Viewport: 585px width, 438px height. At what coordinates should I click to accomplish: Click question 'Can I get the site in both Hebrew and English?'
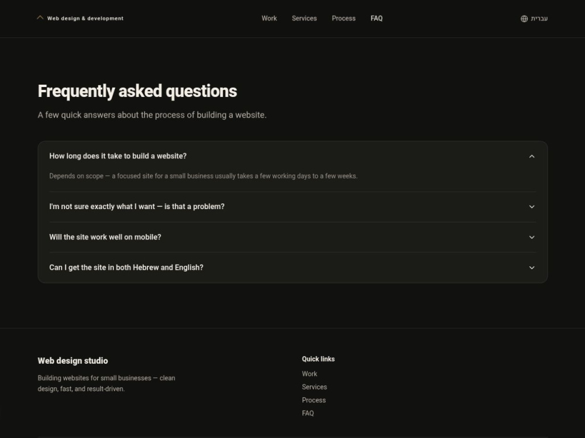(x=126, y=267)
